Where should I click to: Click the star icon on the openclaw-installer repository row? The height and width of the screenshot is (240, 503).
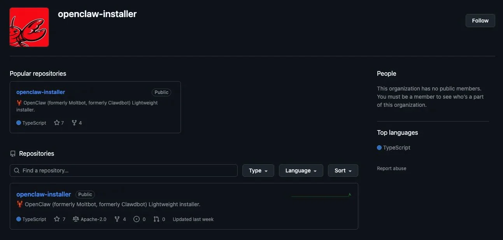[56, 219]
